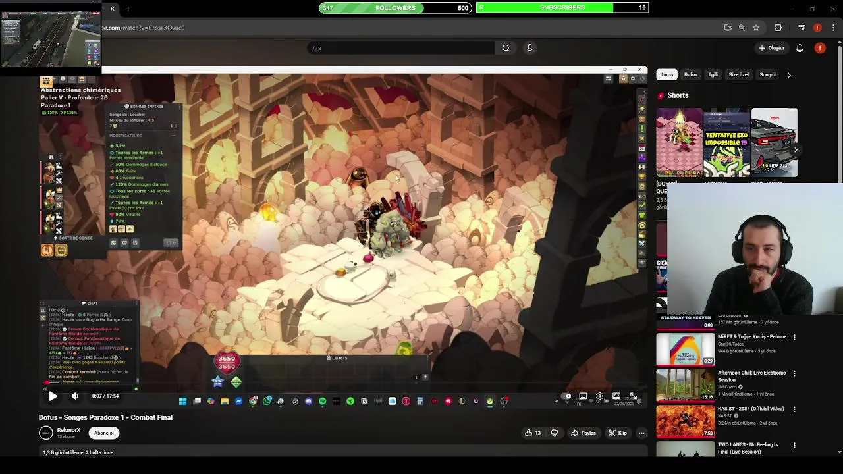Select the Dofus filter chip

690,74
